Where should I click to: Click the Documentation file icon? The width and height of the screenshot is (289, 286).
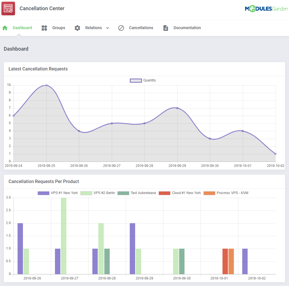tap(166, 28)
